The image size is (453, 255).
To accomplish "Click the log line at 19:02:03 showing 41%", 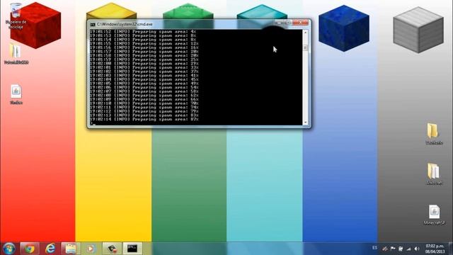I will pyautogui.click(x=144, y=76).
